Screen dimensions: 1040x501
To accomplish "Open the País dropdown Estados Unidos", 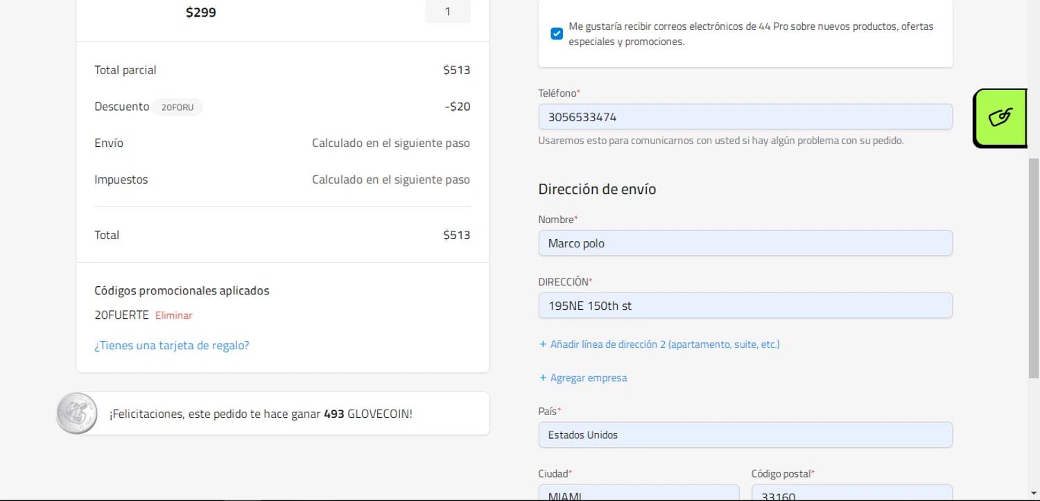I will coord(745,435).
